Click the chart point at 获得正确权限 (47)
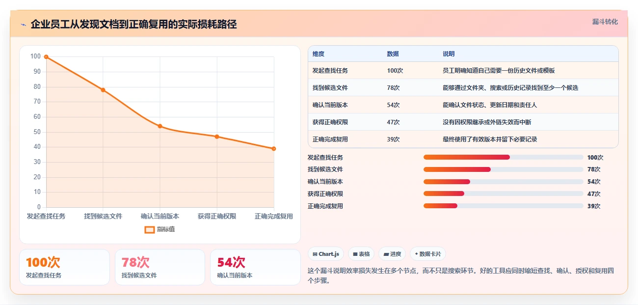 click(217, 137)
